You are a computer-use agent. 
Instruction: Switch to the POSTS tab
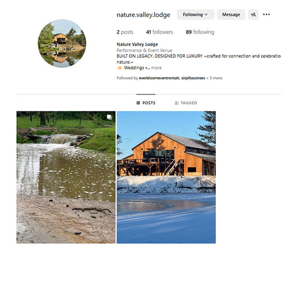click(146, 103)
